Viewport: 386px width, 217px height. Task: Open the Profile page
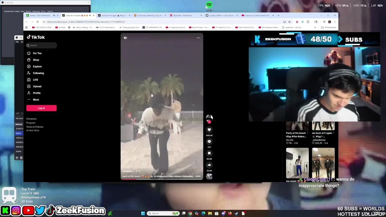tap(34, 93)
